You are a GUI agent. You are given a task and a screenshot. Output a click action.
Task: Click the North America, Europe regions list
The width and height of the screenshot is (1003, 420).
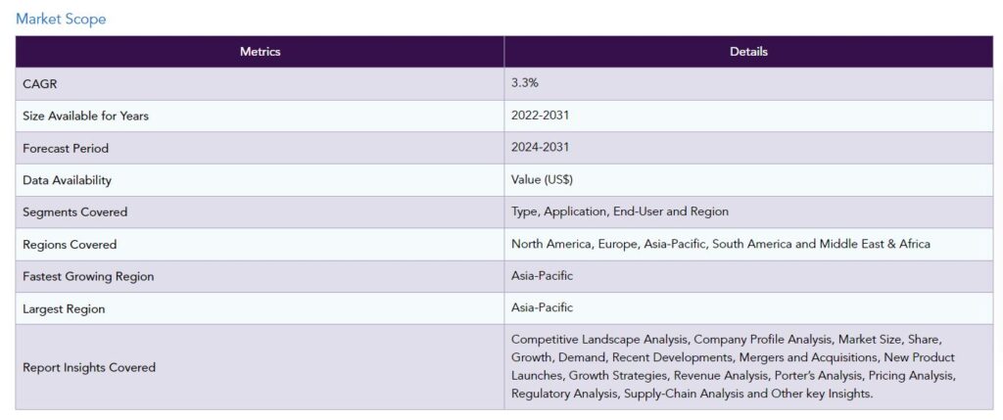(x=721, y=244)
